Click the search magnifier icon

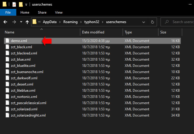167,22
